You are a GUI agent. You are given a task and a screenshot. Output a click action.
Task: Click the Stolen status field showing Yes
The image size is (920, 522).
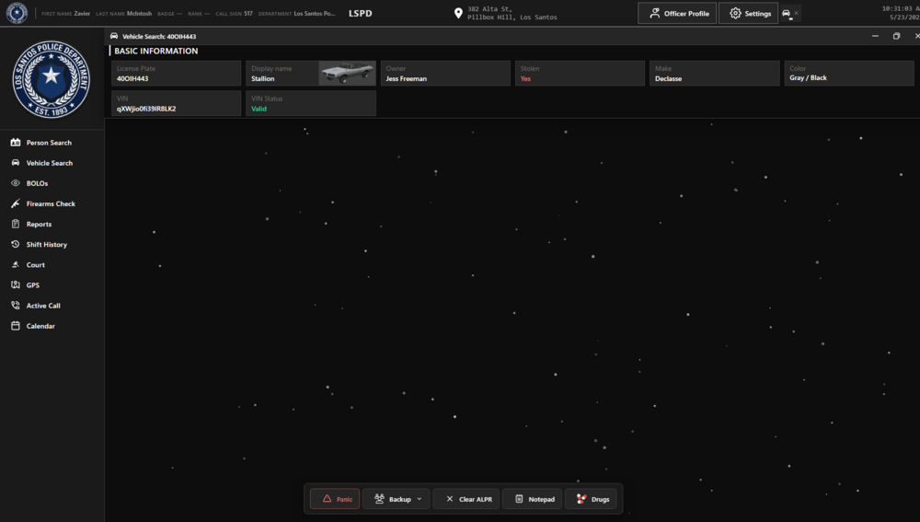(x=580, y=74)
